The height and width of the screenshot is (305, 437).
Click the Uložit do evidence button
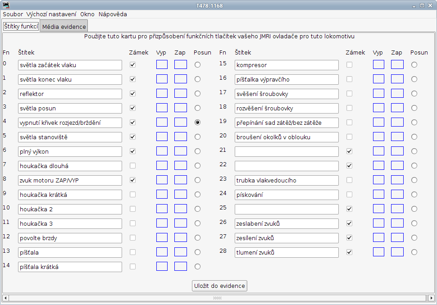(219, 286)
